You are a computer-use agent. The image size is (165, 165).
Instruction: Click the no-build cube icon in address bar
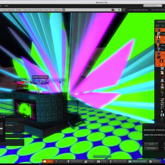(x=113, y=10)
